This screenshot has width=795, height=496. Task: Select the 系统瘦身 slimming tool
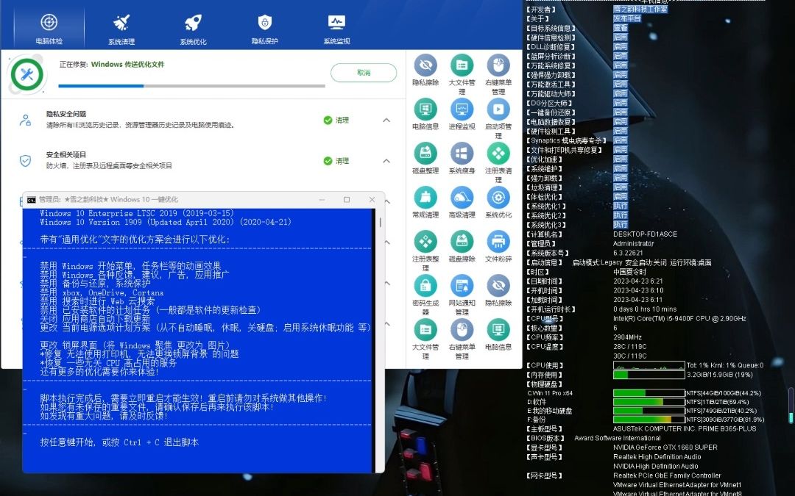click(x=462, y=154)
